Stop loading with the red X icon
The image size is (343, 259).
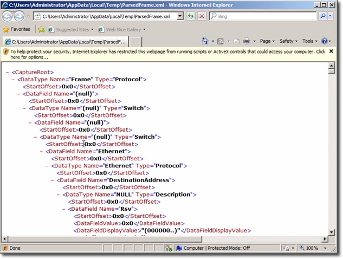pyautogui.click(x=202, y=16)
